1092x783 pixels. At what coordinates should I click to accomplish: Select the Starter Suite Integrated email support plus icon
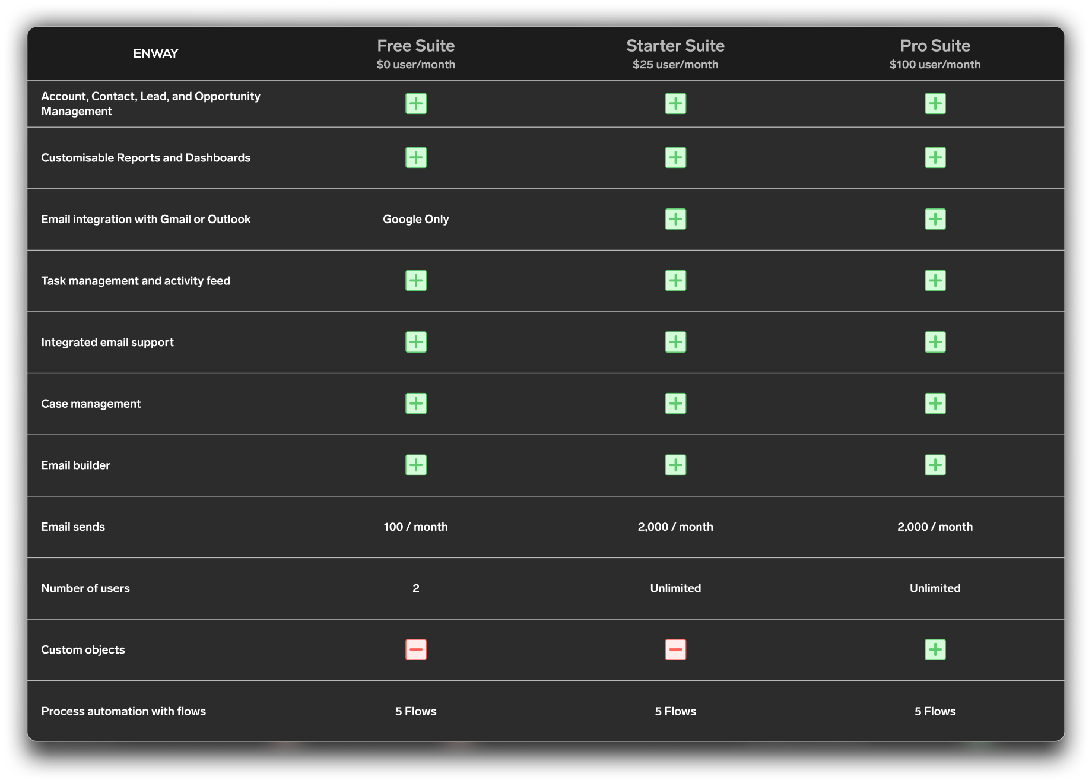675,342
